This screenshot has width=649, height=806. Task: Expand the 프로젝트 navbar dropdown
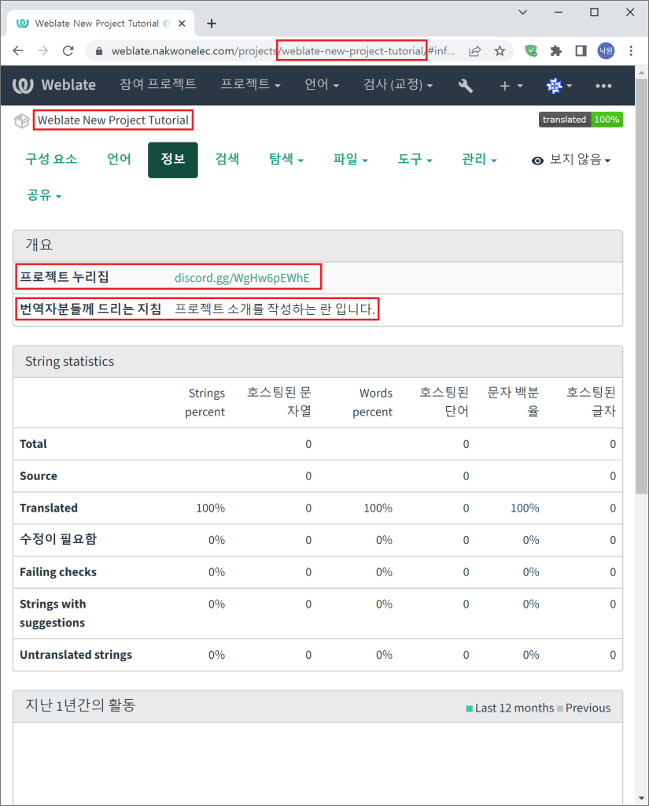(x=250, y=85)
